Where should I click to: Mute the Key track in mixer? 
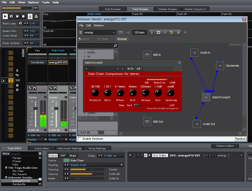(x=35, y=88)
